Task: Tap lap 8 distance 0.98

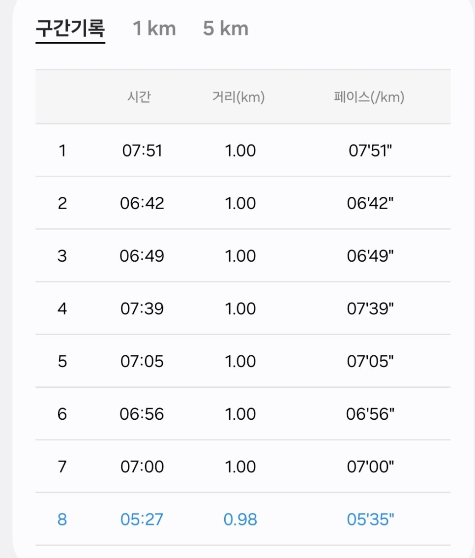Action: click(x=240, y=519)
